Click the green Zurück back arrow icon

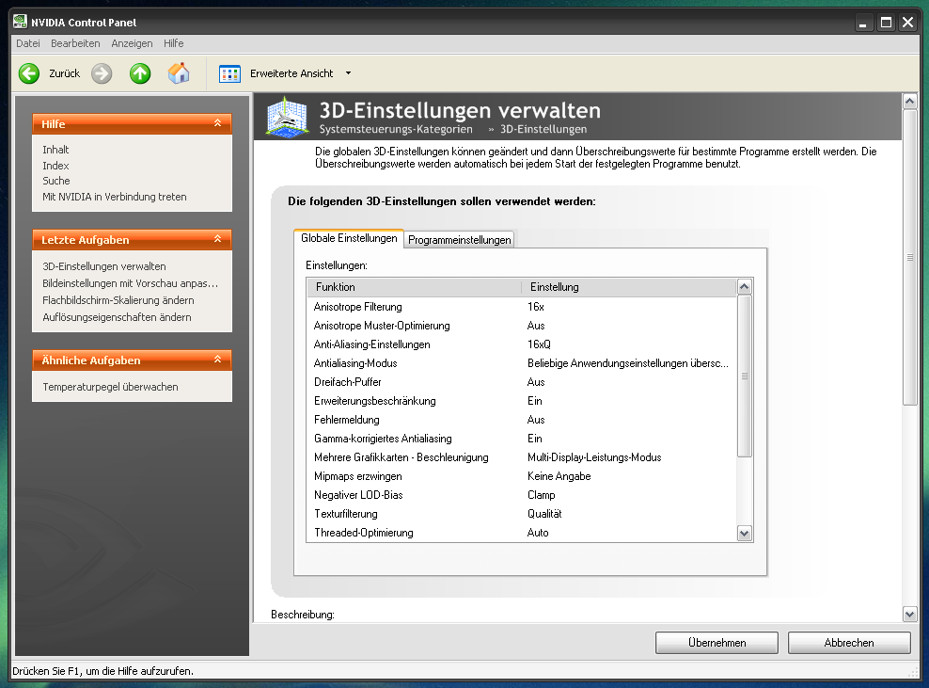coord(28,73)
